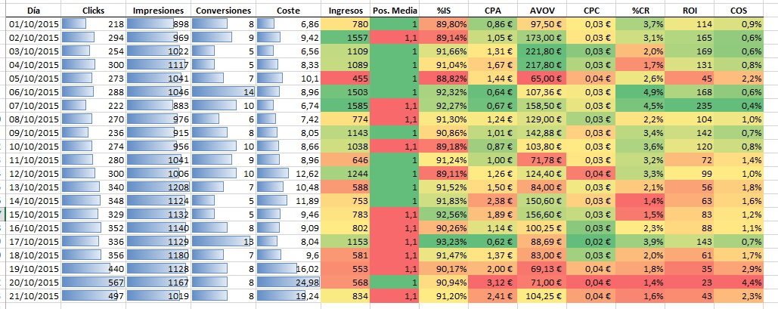The image size is (778, 309).
Task: Select the Coste header cell
Action: click(289, 11)
